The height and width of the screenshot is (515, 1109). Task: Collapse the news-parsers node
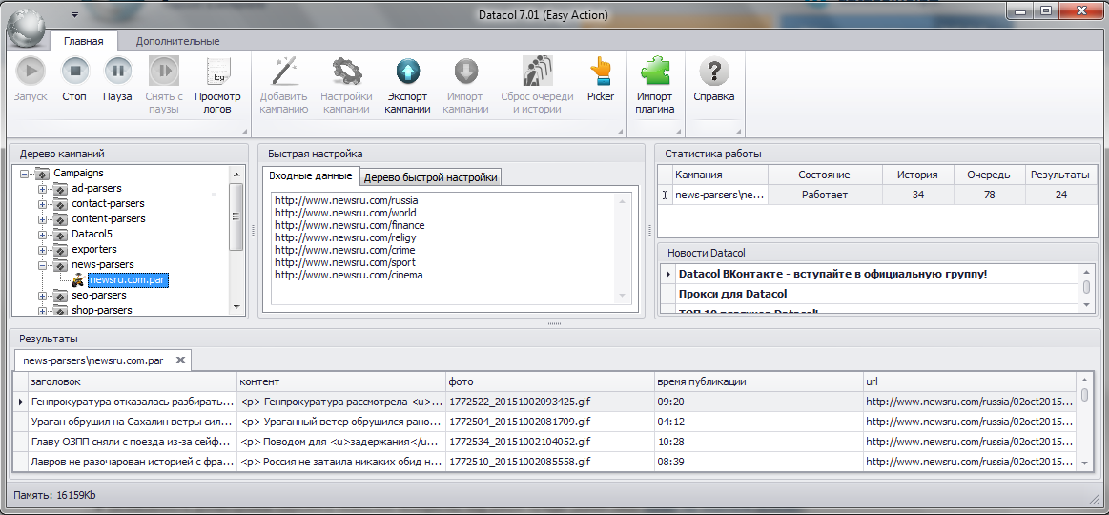[43, 264]
